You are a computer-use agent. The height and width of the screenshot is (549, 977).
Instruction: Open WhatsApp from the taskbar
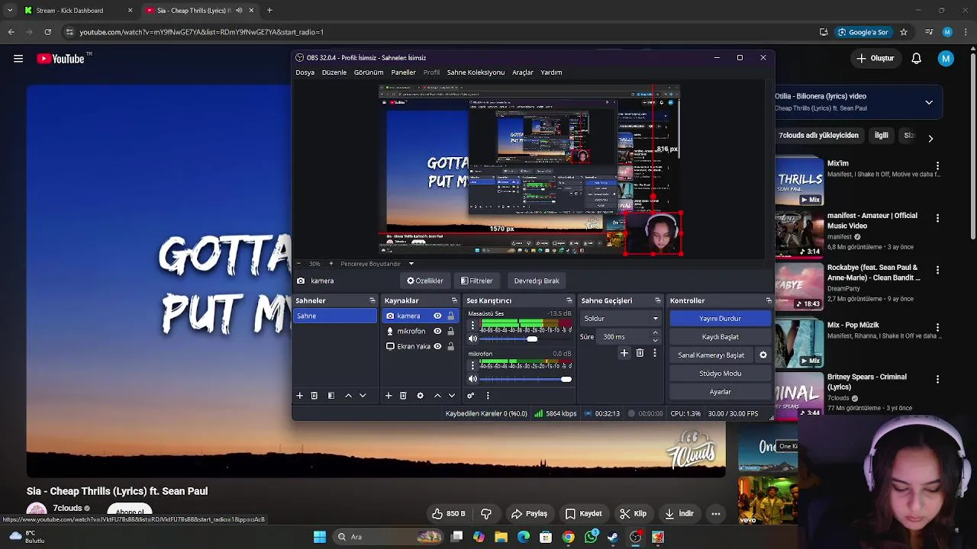(x=591, y=537)
